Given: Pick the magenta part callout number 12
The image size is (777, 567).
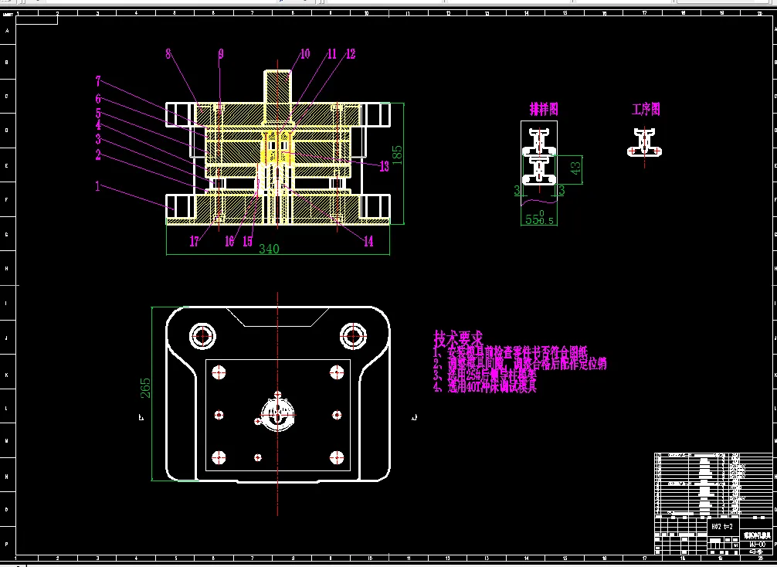Looking at the screenshot, I should [x=351, y=53].
